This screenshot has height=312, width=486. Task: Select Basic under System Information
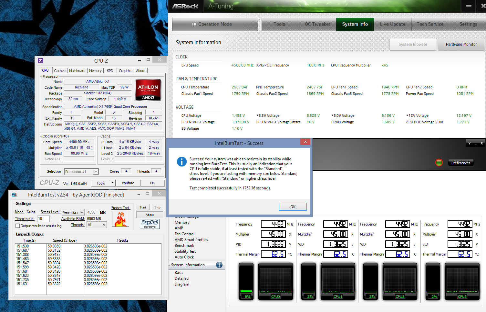tap(179, 273)
